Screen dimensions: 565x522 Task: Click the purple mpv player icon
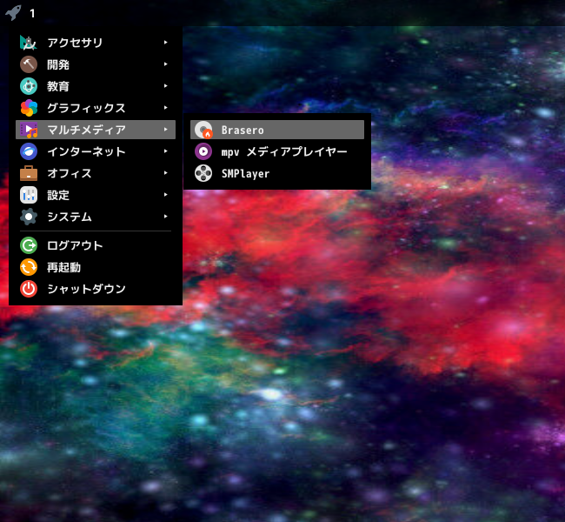pyautogui.click(x=203, y=151)
